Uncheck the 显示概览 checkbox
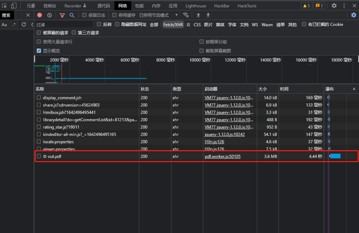 tap(39, 51)
